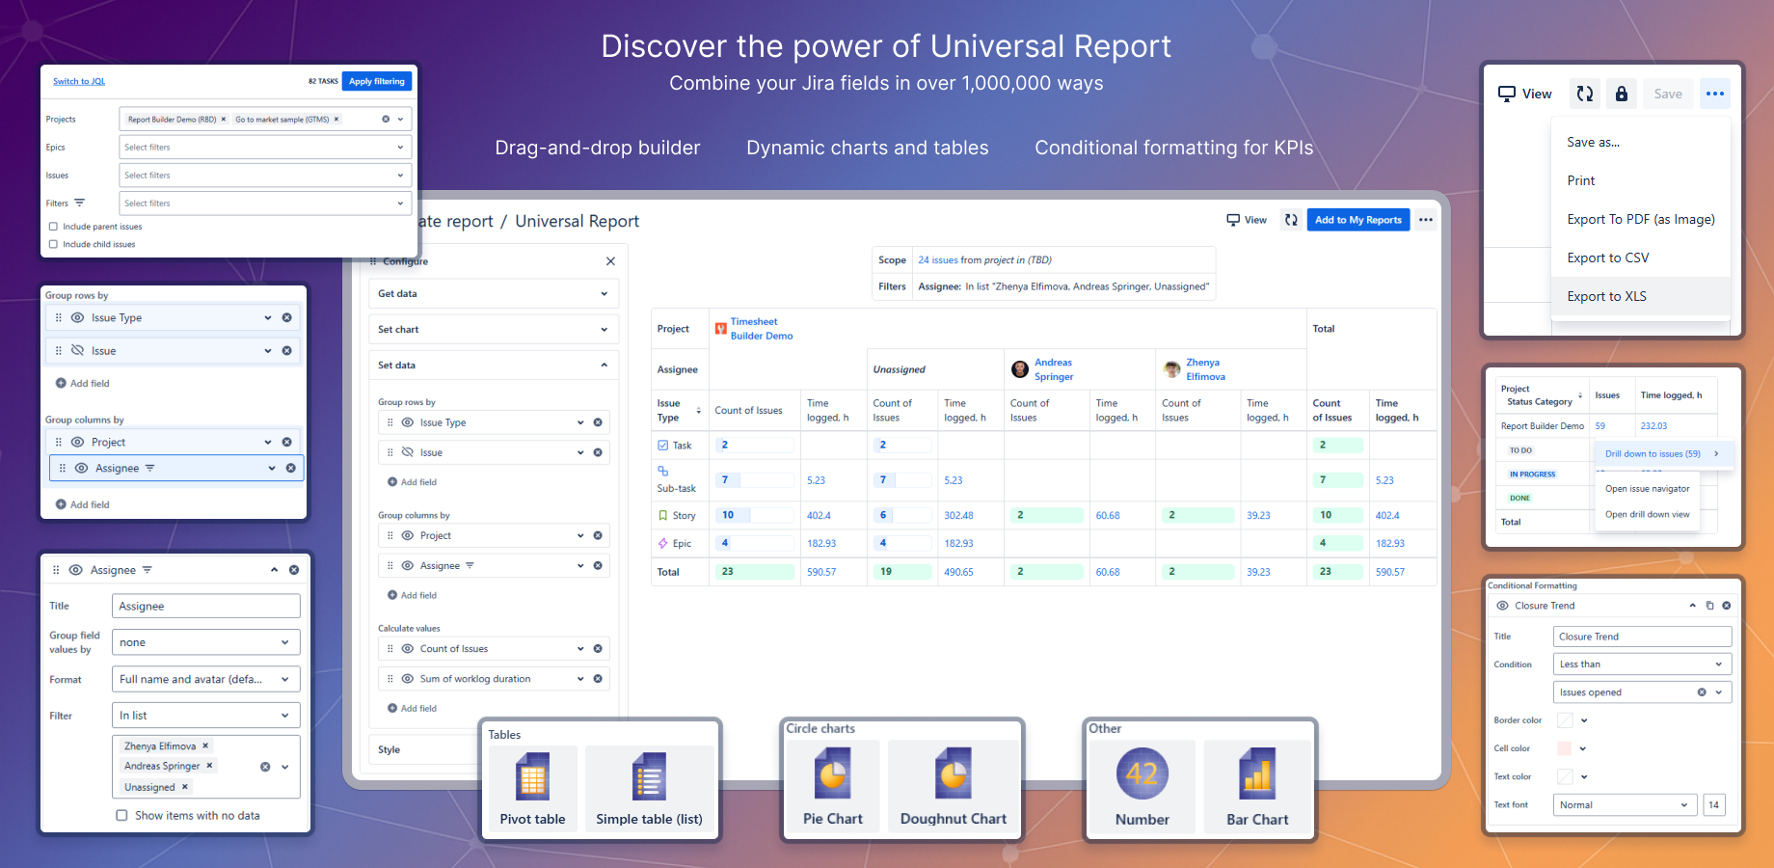Click the Closure Trend title input field
Image resolution: width=1774 pixels, height=868 pixels.
pyautogui.click(x=1642, y=636)
